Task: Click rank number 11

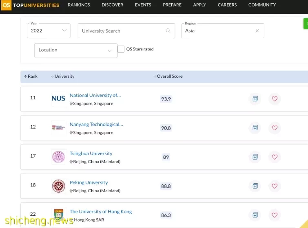Action: tap(33, 98)
